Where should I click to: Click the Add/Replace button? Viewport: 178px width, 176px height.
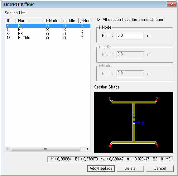[x=101, y=169]
